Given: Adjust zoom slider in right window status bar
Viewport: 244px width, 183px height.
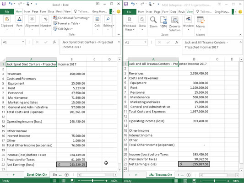Looking at the screenshot, I should coord(214,181).
